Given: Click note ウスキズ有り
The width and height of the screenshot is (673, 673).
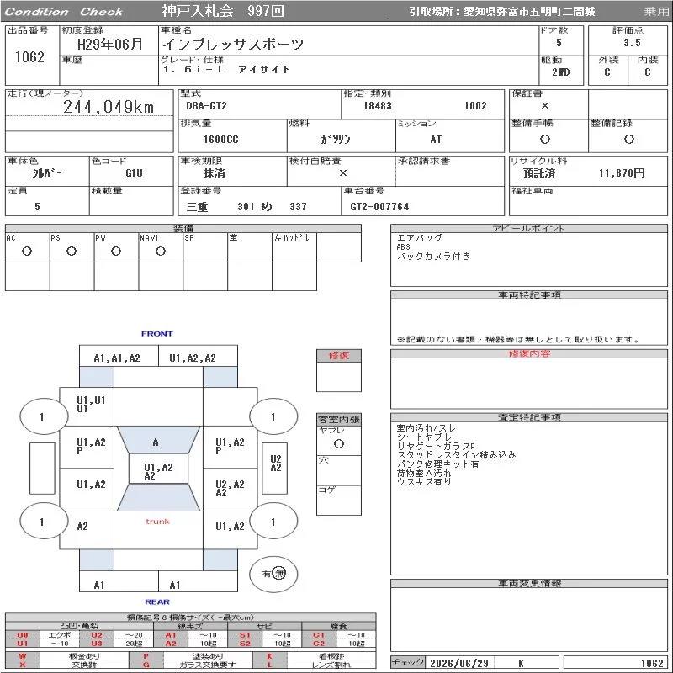Looking at the screenshot, I should (x=424, y=481).
